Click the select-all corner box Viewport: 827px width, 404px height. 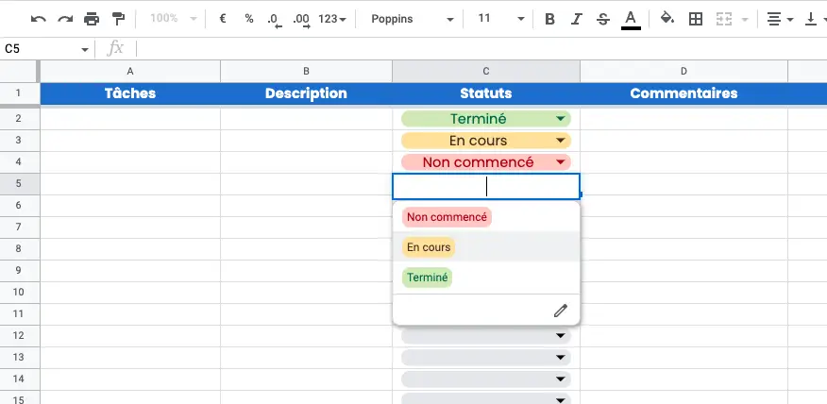point(19,71)
